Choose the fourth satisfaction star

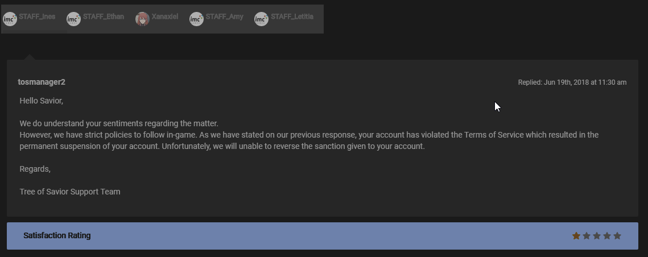tap(607, 235)
